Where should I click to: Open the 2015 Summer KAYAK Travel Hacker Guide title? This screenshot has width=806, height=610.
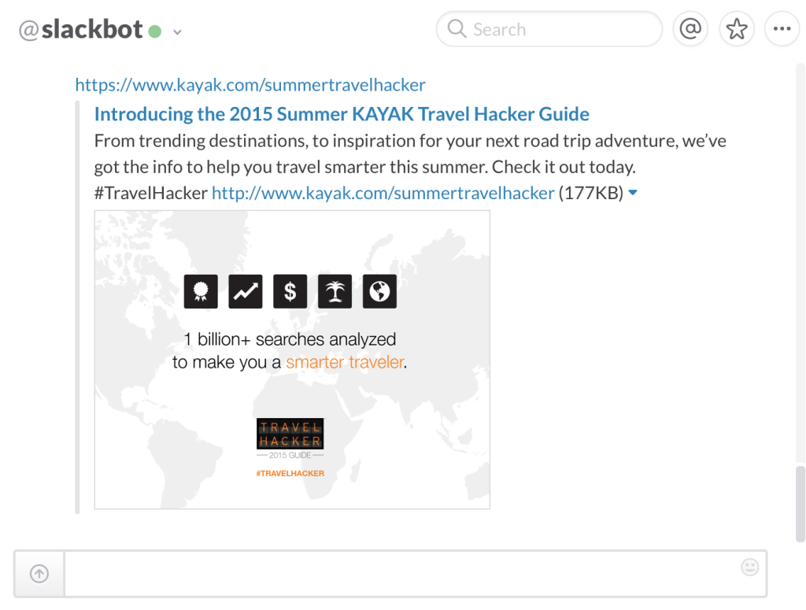click(342, 114)
